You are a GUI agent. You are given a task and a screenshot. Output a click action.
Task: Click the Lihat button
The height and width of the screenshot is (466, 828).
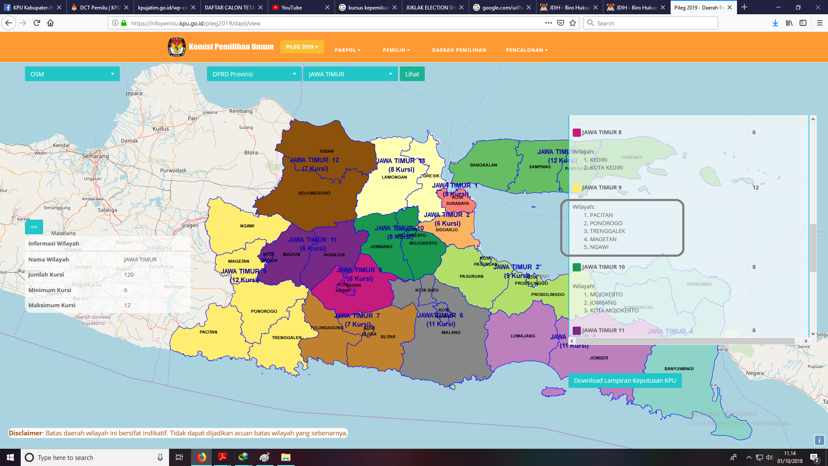point(412,74)
